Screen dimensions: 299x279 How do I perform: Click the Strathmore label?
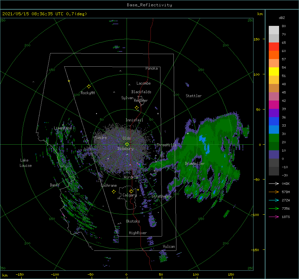[161, 196]
